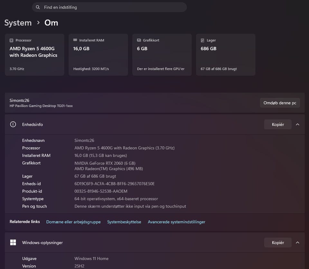Click '64-bit operativsystem, x64-baseret processor' text
The image size is (309, 269).
tap(116, 199)
